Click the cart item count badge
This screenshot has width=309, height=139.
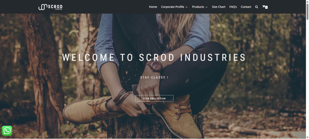coord(266,8)
